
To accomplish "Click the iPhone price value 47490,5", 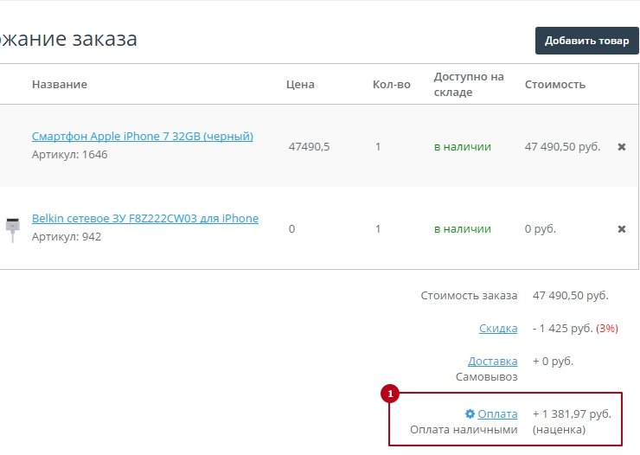I will (x=309, y=147).
